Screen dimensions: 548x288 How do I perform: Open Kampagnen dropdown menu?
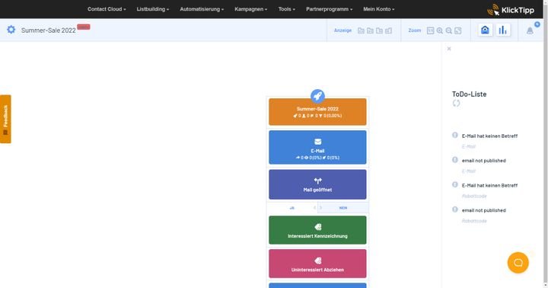251,9
